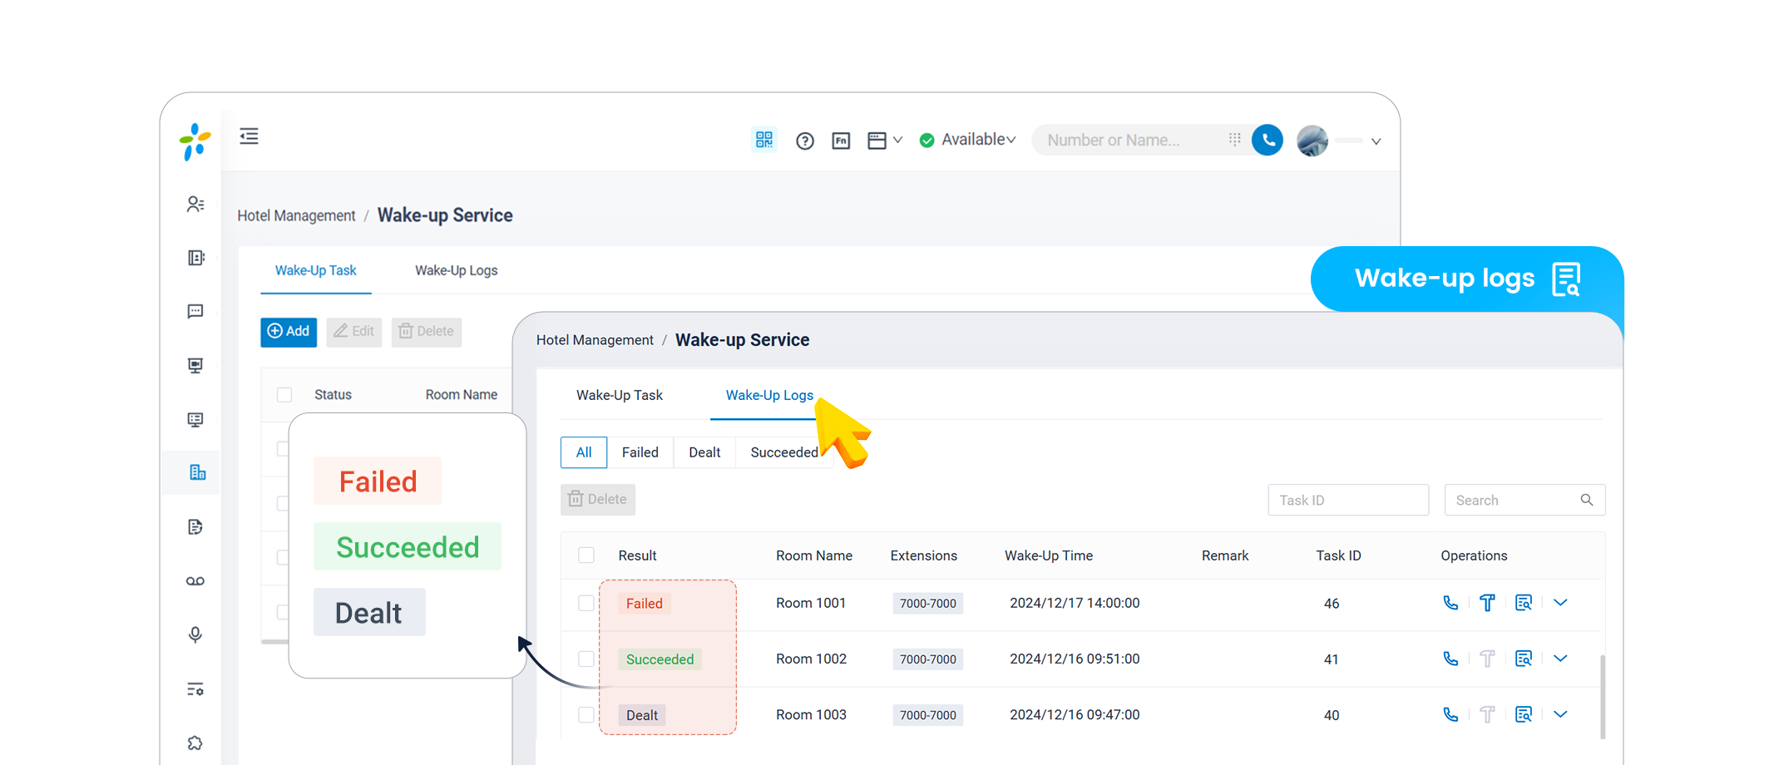This screenshot has width=1769, height=765.
Task: Open voicemail icon in sidebar
Action: pyautogui.click(x=195, y=581)
